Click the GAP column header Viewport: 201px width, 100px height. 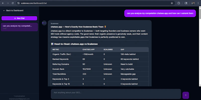tap(122, 49)
